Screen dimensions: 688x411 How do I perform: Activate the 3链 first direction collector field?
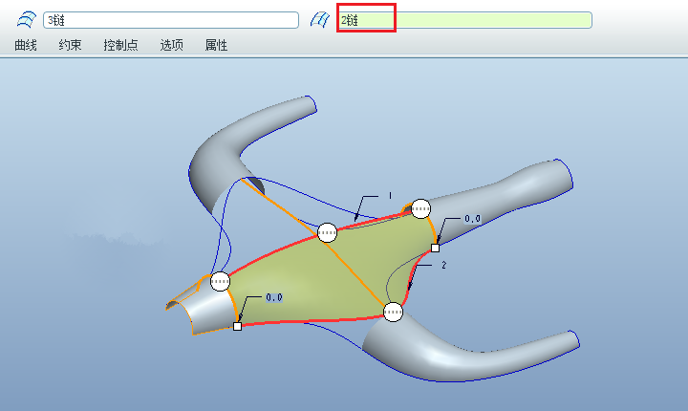click(171, 20)
